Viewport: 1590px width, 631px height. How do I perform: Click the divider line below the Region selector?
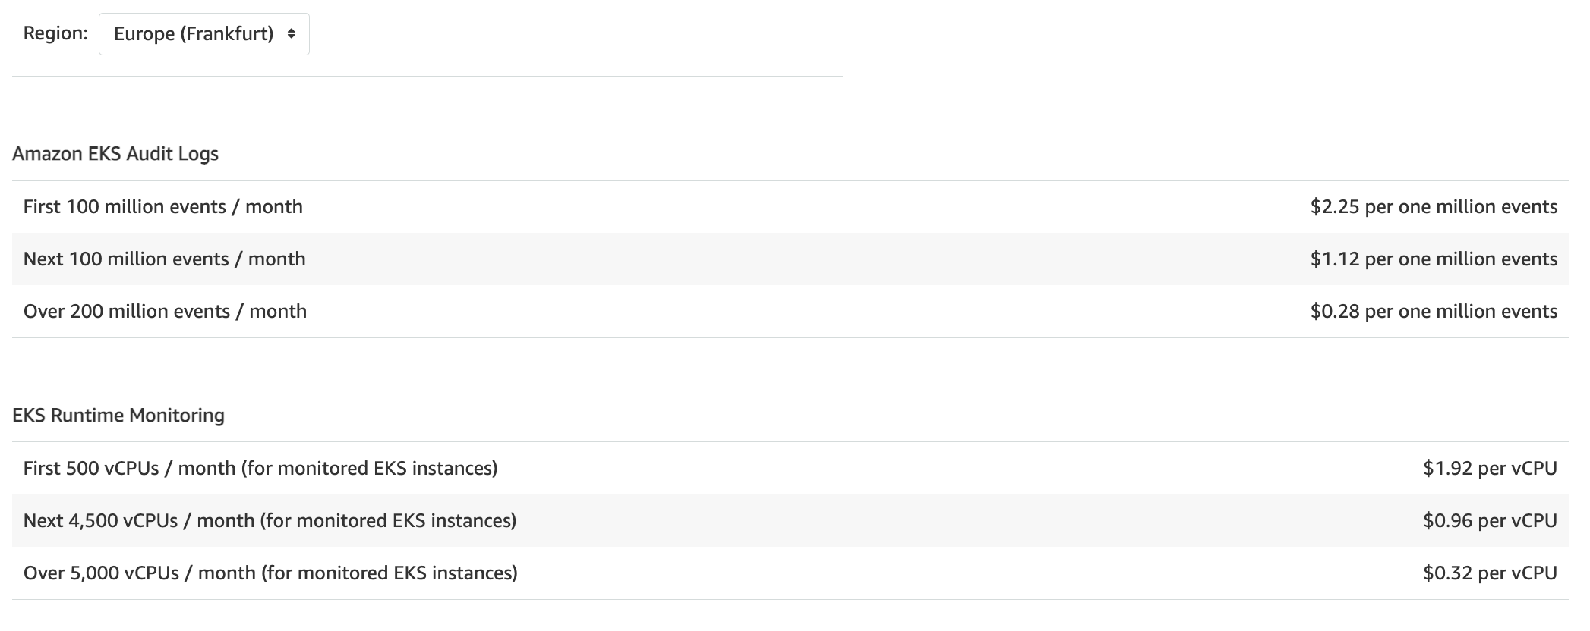[427, 76]
